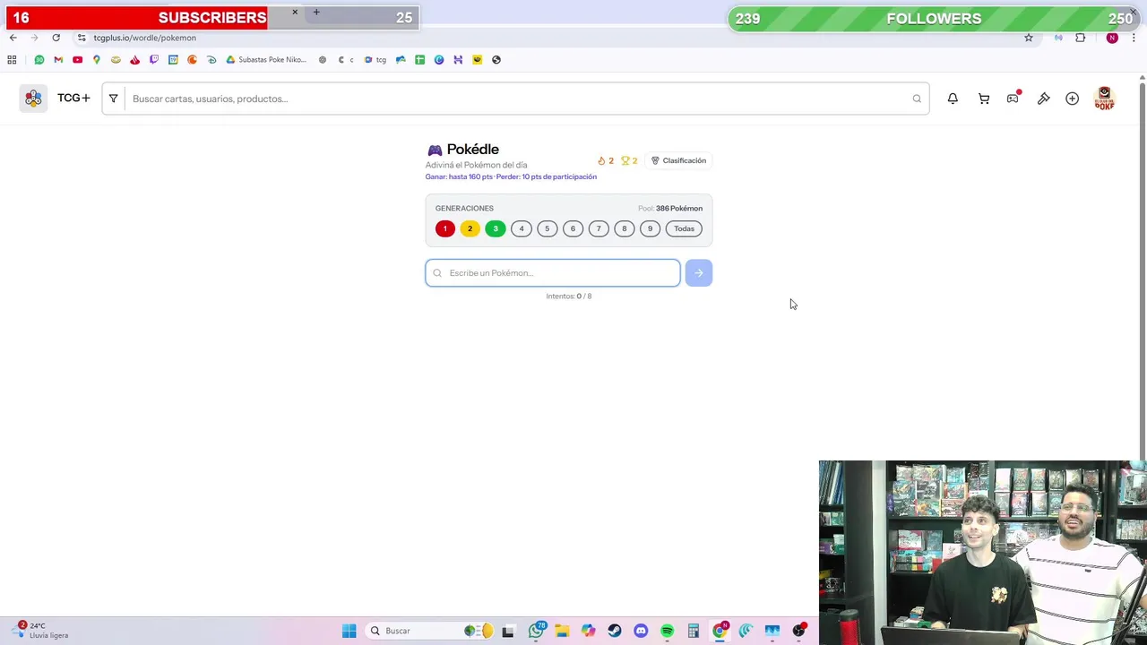
Task: Open weather widget showing 24°C
Action: point(40,631)
